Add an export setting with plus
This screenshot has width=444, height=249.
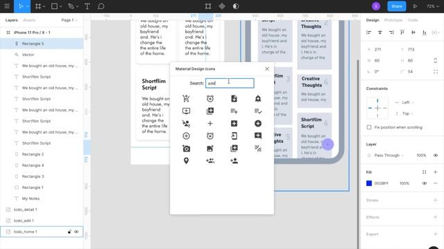tap(436, 234)
